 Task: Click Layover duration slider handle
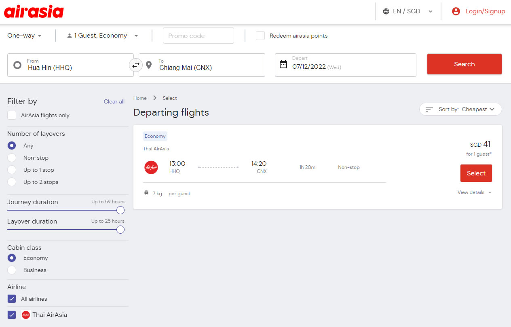click(120, 230)
